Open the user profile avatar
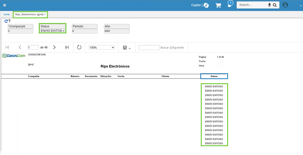The height and width of the screenshot is (155, 303). 285,5
